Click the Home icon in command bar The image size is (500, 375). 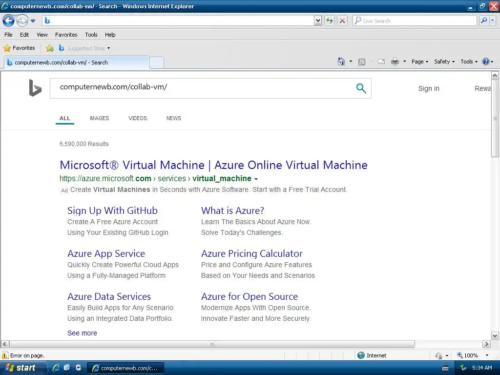click(341, 61)
